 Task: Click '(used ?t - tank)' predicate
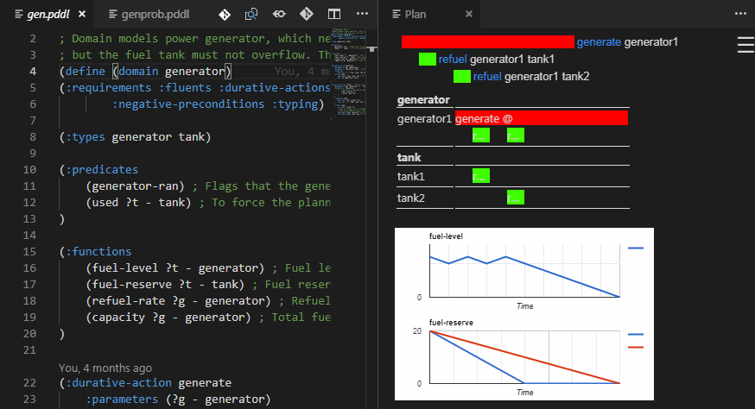(139, 202)
